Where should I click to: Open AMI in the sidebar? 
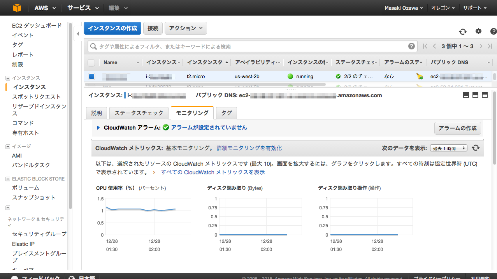17,155
